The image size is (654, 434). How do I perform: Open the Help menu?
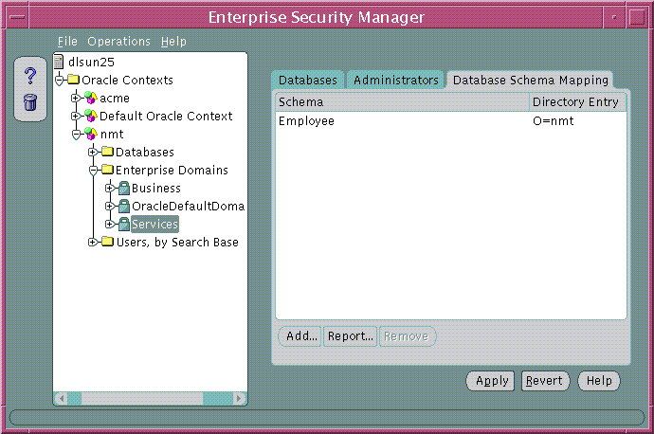(x=173, y=42)
